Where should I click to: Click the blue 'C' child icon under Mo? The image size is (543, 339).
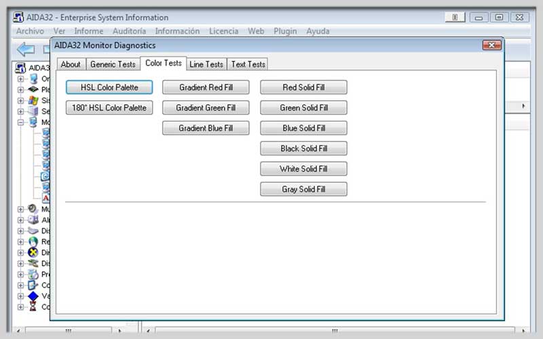(45, 176)
